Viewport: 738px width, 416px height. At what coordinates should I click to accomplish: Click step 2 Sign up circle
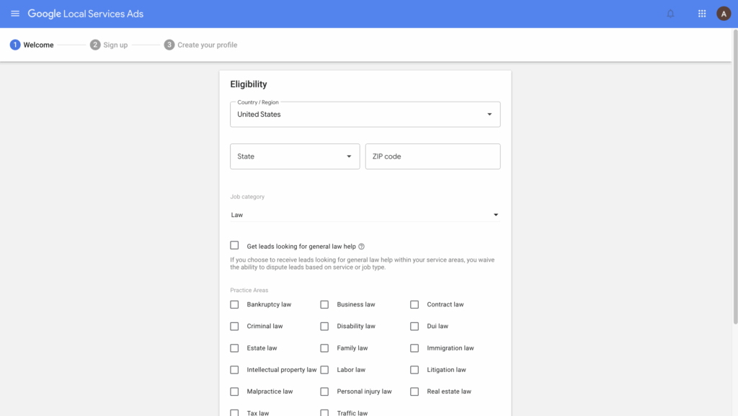coord(95,45)
